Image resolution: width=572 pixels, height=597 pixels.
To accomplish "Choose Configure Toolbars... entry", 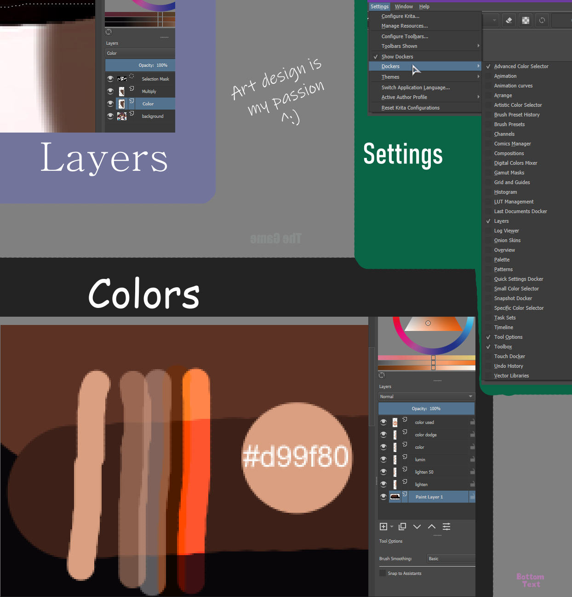I will [x=425, y=36].
